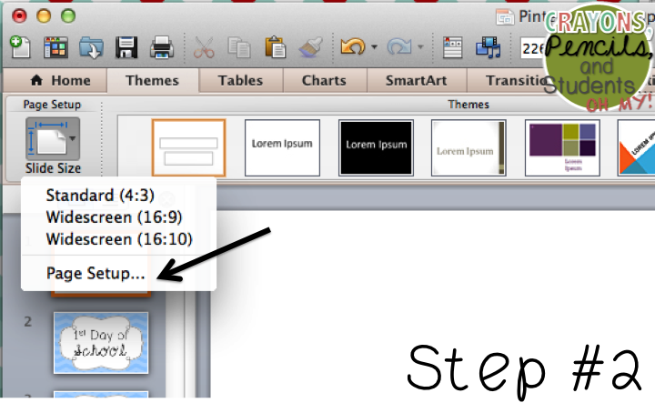The image size is (655, 403).
Task: Click the Open file folder icon
Action: click(x=90, y=45)
